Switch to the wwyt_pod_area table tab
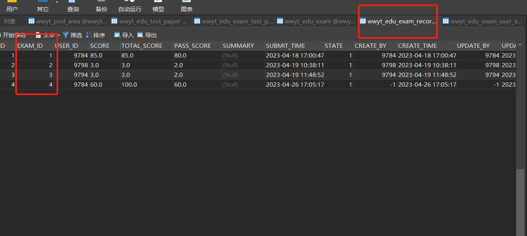 coord(68,21)
